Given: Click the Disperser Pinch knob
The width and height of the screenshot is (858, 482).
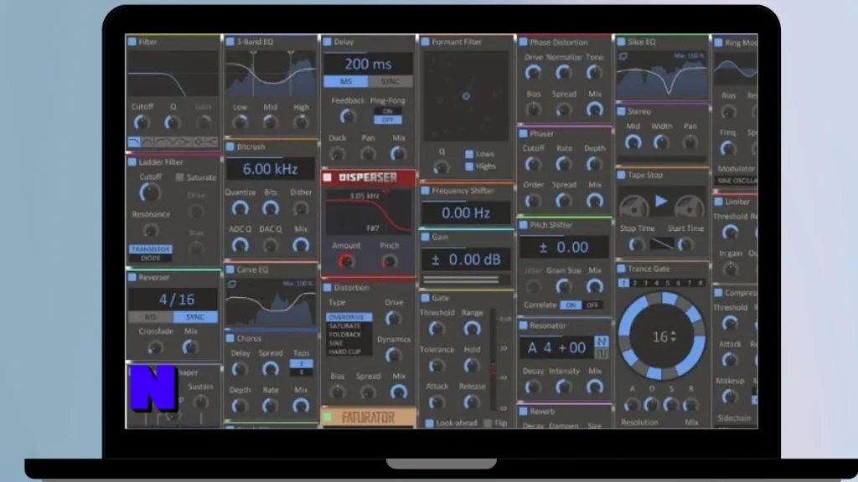Looking at the screenshot, I should [x=389, y=261].
